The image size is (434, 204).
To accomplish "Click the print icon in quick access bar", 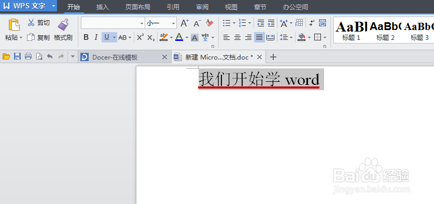I will 28,57.
